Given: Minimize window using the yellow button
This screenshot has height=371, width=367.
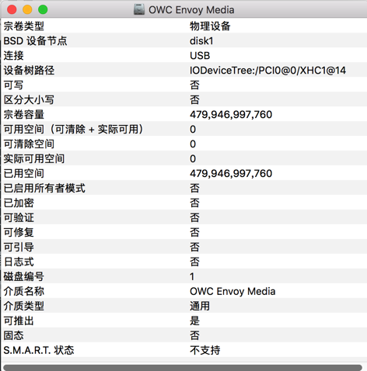Looking at the screenshot, I should 27,10.
